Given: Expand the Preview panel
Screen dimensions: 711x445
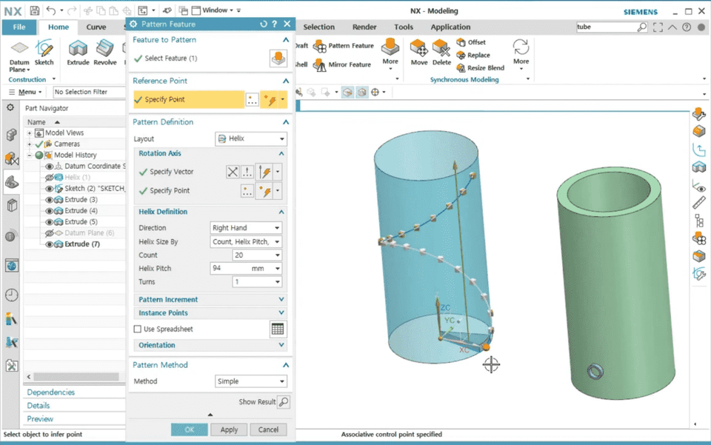Looking at the screenshot, I should point(40,419).
